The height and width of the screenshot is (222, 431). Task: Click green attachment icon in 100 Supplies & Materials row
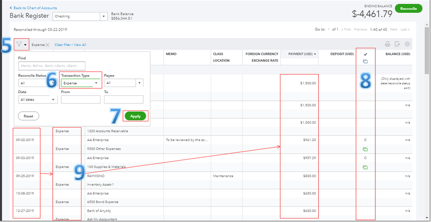click(365, 167)
